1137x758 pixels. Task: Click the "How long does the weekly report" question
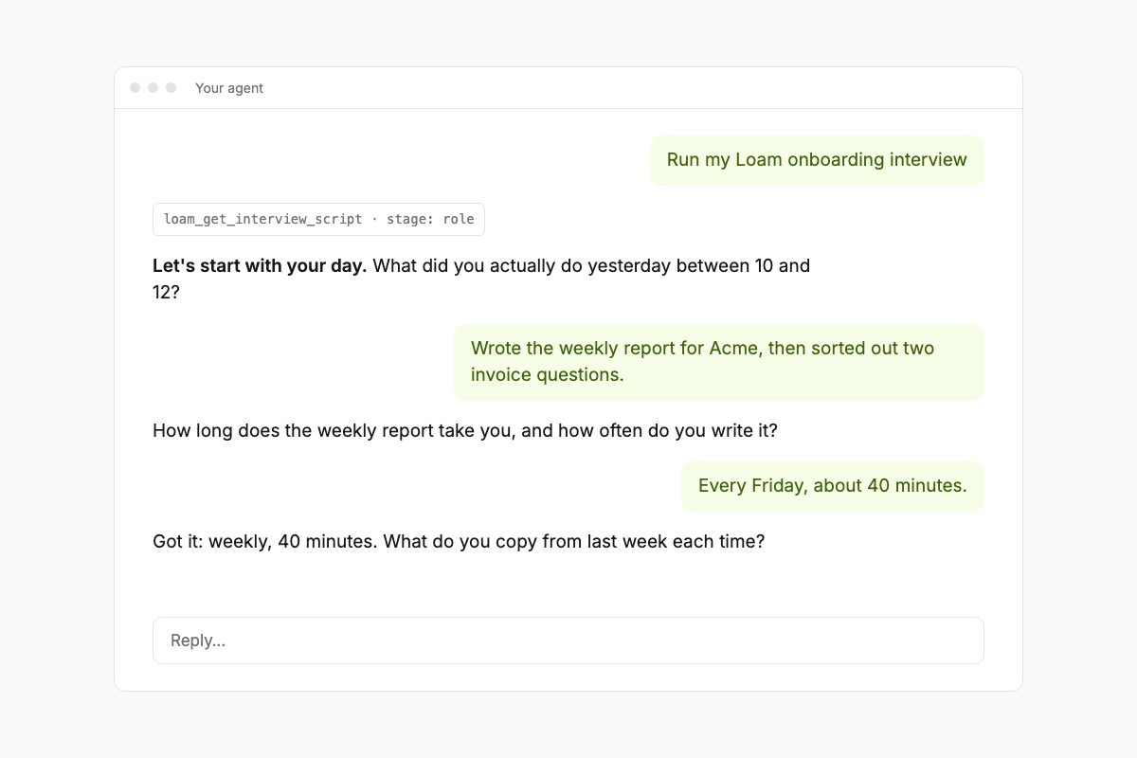tap(465, 431)
